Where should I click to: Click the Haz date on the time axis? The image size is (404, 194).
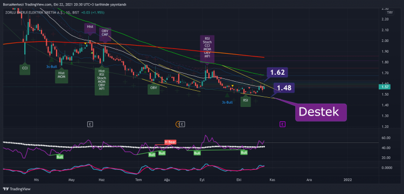click(x=102, y=180)
